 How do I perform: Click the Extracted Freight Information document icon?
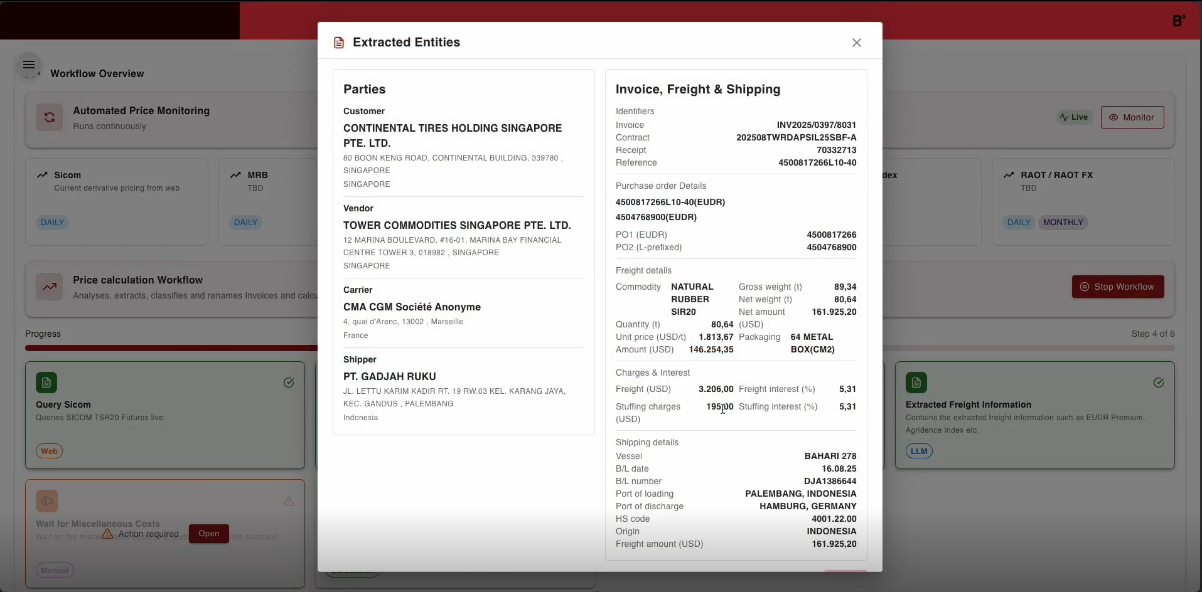click(916, 383)
